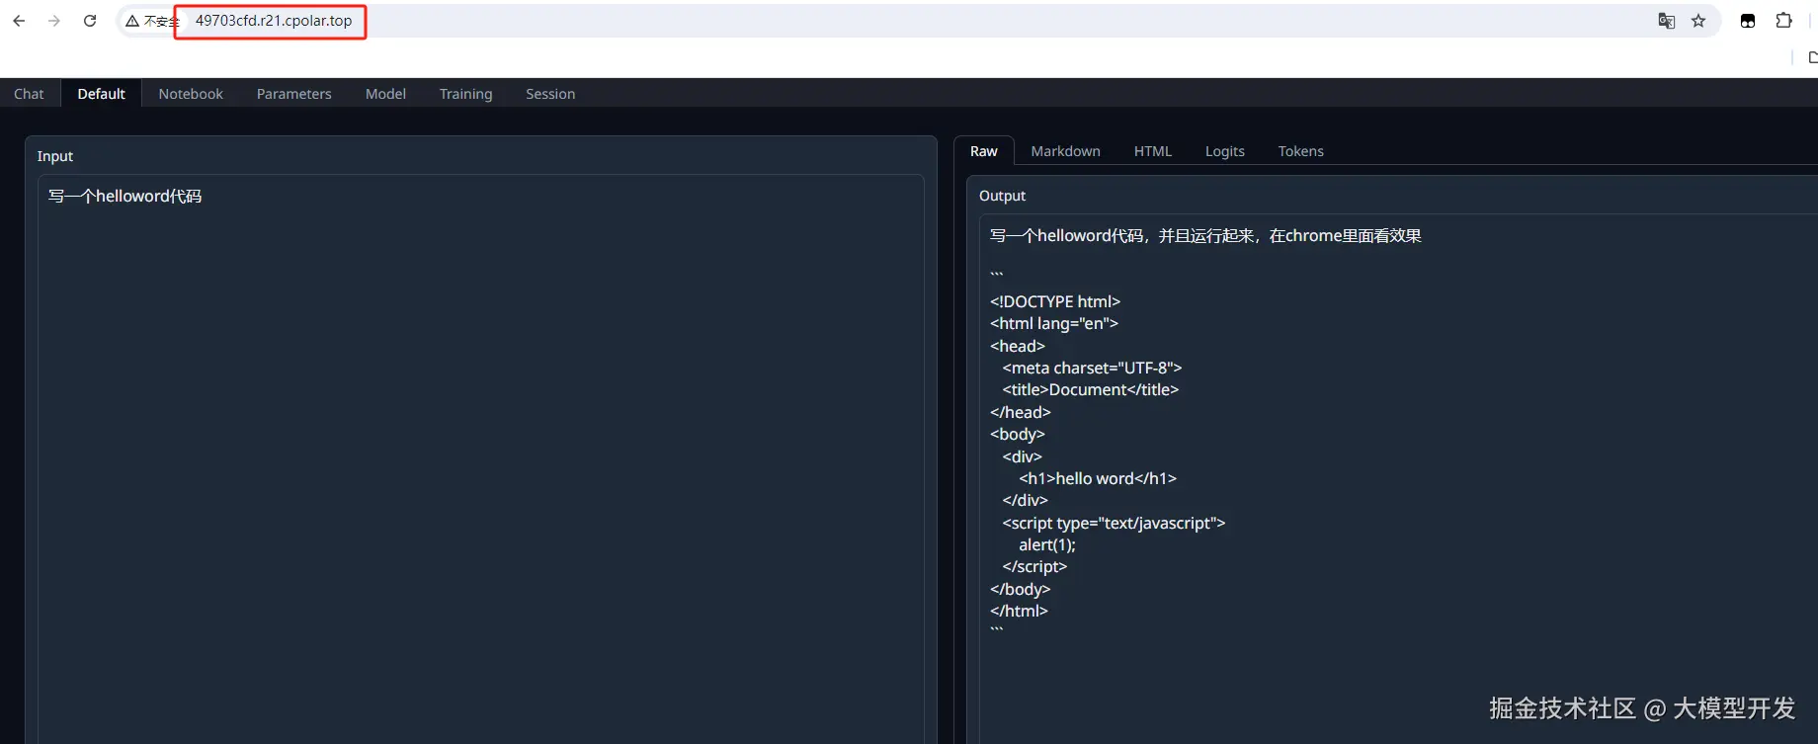Select the Default tab
This screenshot has width=1818, height=744.
[102, 94]
